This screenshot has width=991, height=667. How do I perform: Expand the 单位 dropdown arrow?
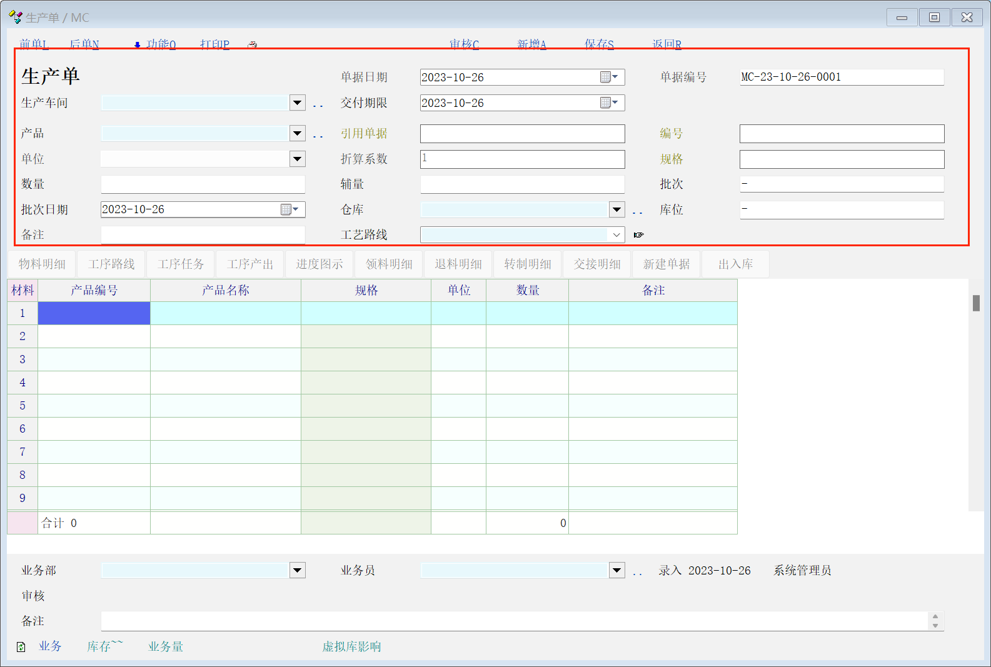[298, 159]
